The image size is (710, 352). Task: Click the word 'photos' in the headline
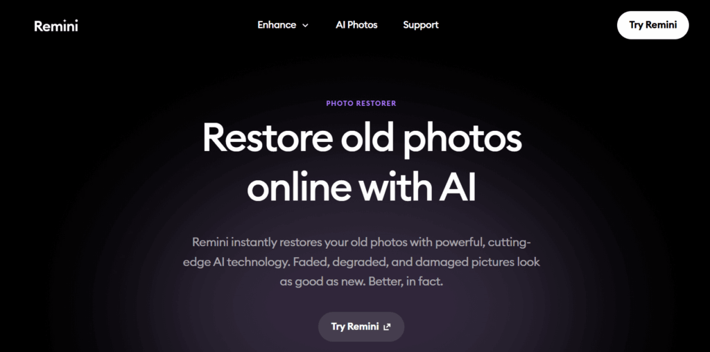click(462, 140)
